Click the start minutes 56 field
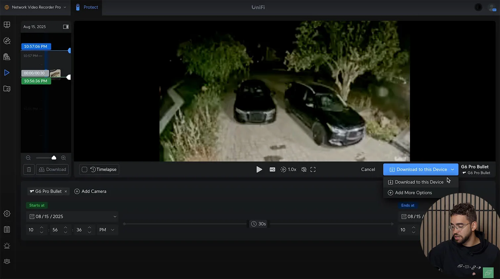 coord(55,230)
